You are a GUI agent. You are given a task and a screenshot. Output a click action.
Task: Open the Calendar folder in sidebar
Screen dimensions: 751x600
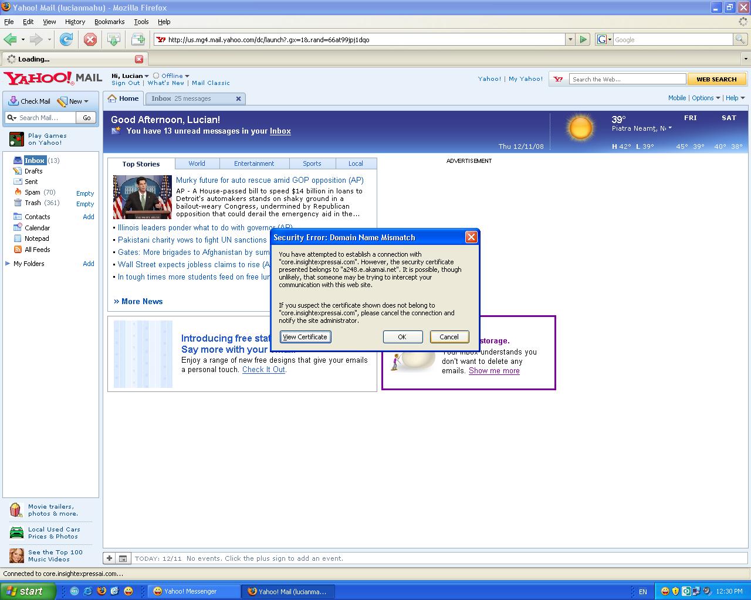37,228
